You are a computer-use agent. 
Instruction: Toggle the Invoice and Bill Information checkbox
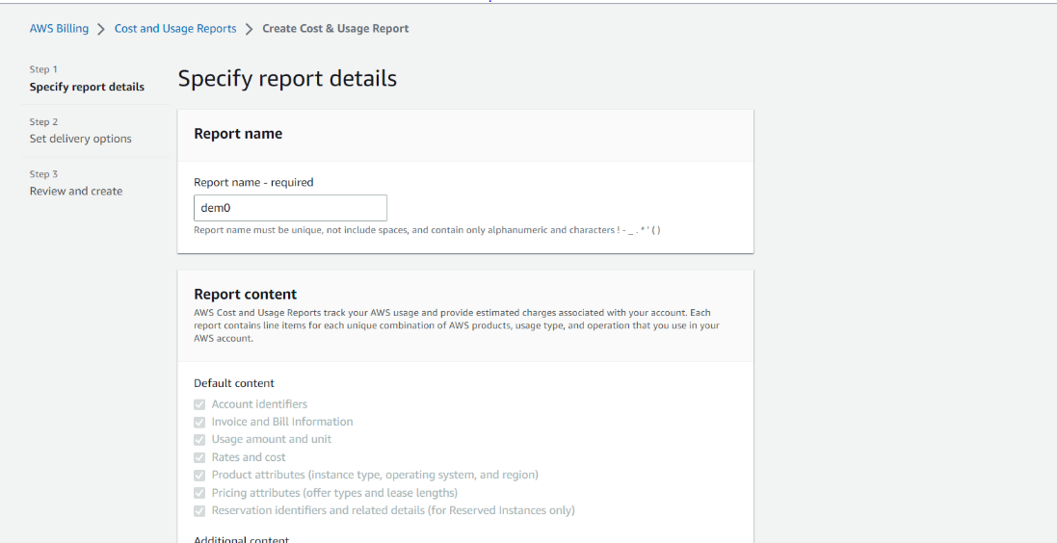199,422
